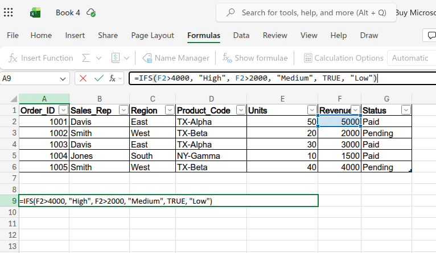Click the AutoSum sigma icon
The image size is (436, 253).
tap(86, 58)
